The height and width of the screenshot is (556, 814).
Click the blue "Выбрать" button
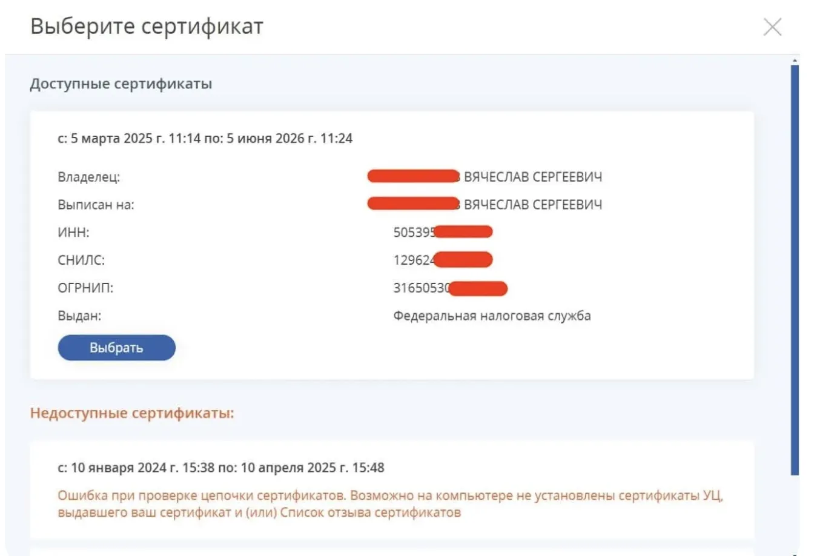116,348
